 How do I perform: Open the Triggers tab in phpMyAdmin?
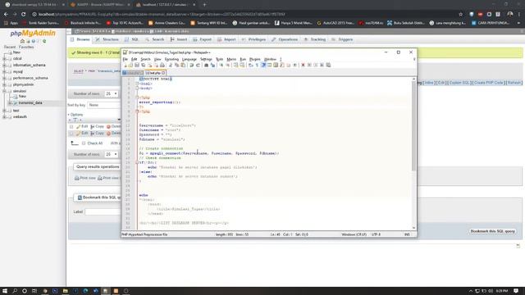point(342,39)
